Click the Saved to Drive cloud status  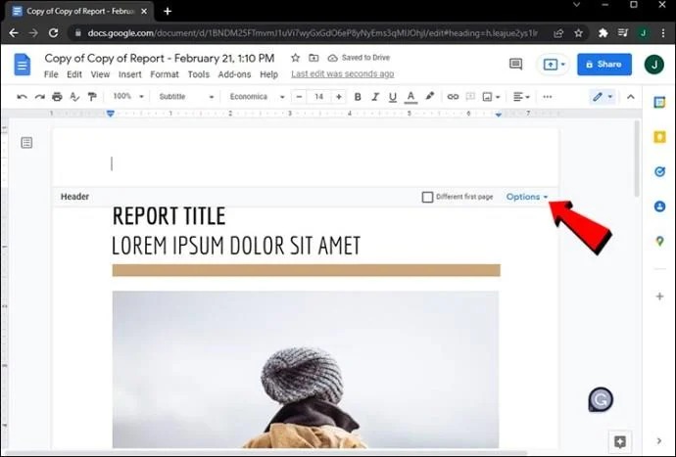(x=359, y=58)
